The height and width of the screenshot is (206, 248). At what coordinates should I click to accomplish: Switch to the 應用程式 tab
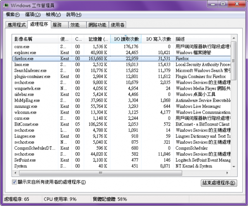pos(16,25)
